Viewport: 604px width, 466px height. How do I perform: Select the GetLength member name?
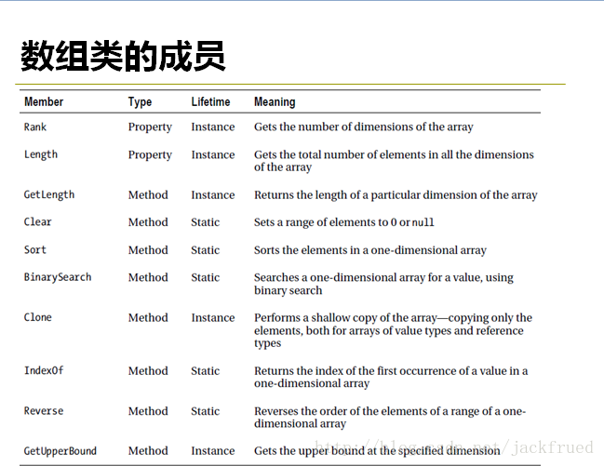point(49,194)
